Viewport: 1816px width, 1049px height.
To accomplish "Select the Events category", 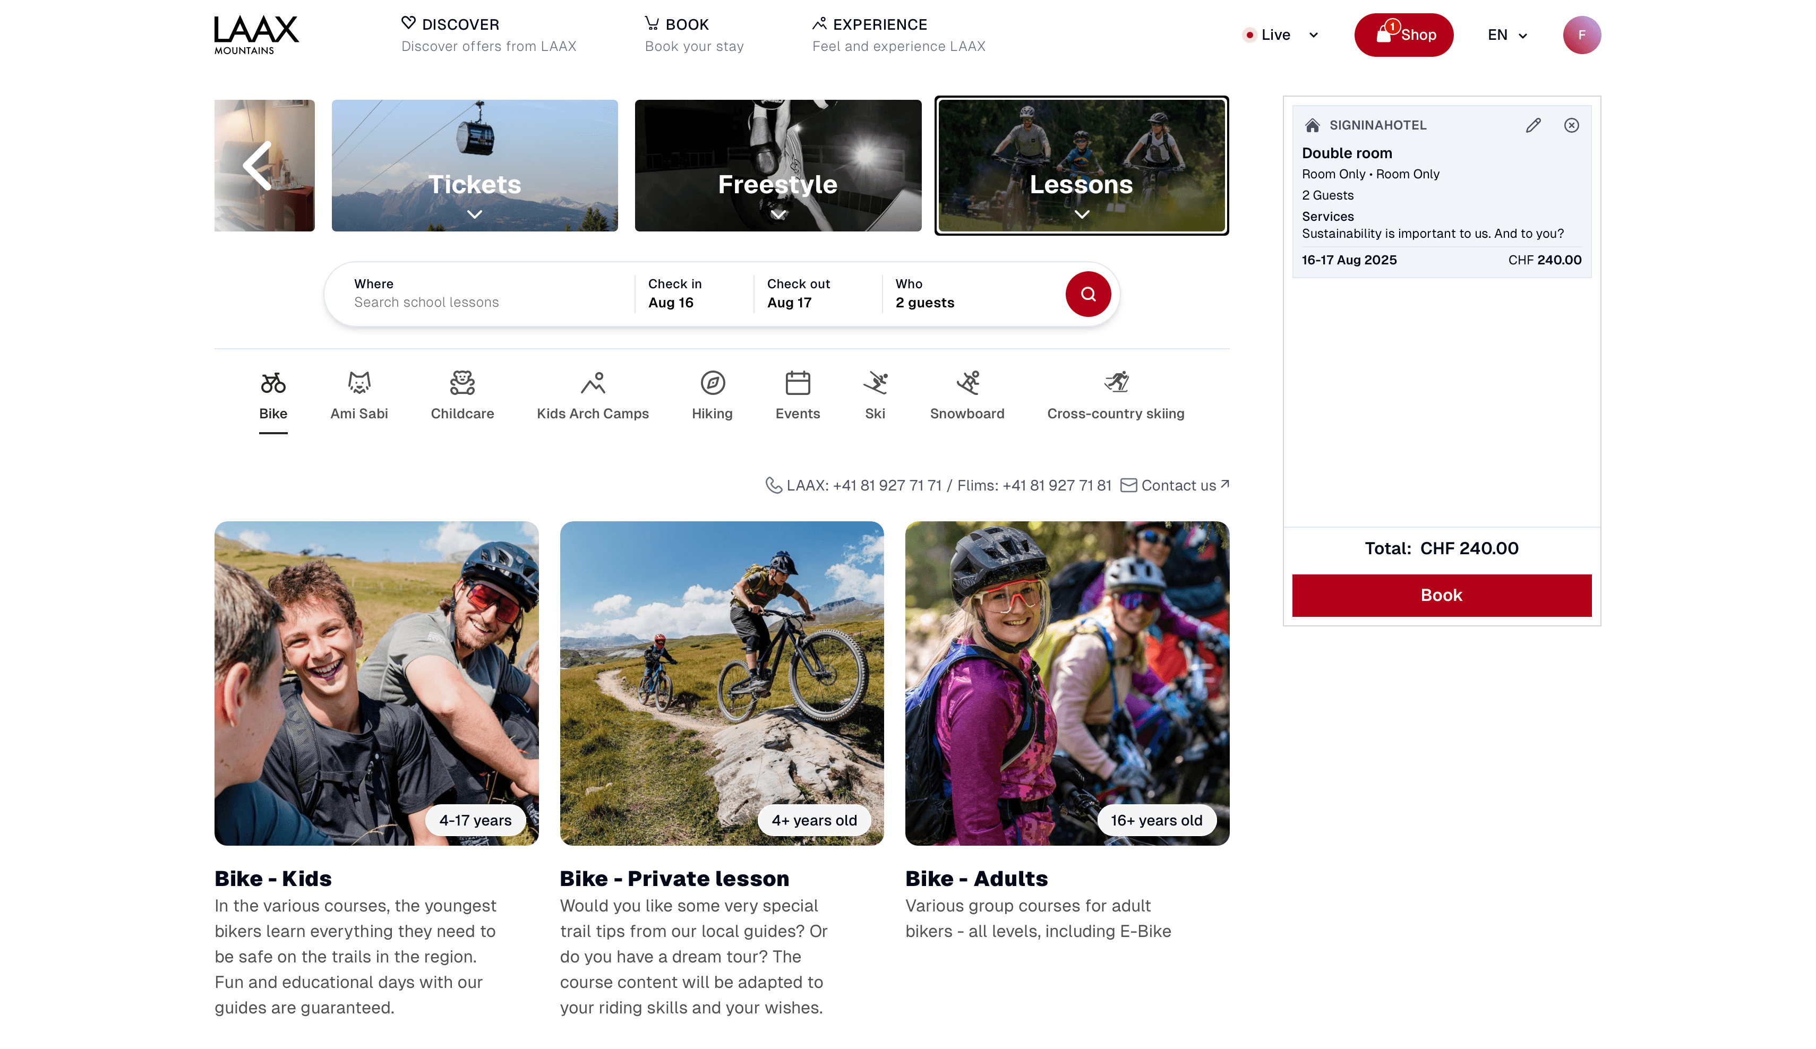I will tap(797, 384).
